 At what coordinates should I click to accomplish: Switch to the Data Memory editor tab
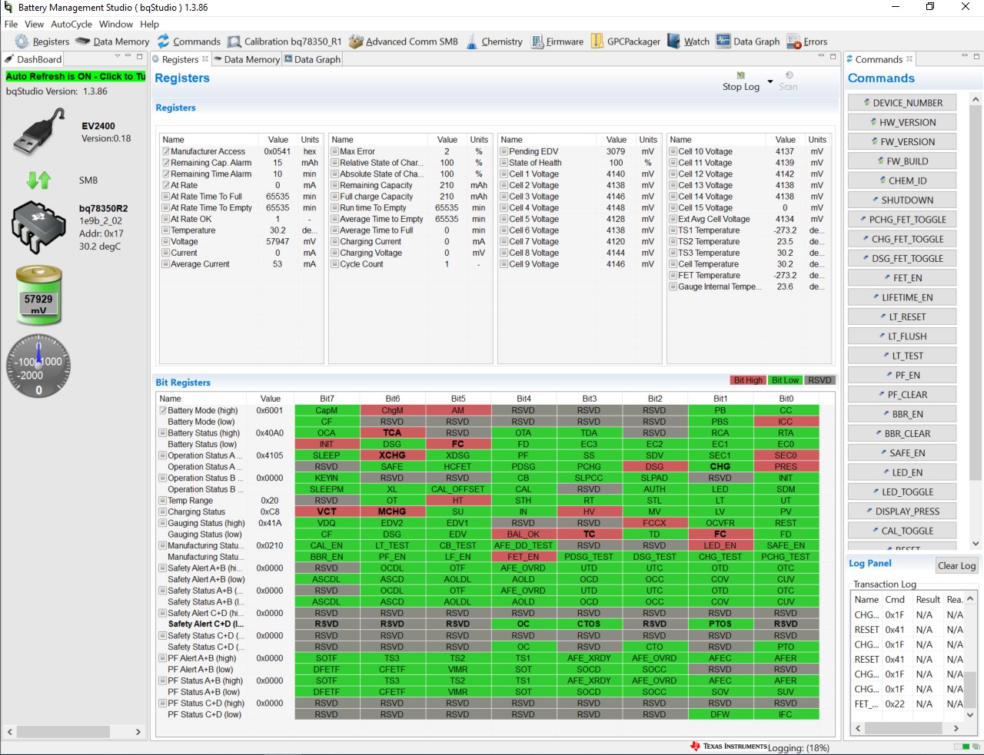pos(247,59)
